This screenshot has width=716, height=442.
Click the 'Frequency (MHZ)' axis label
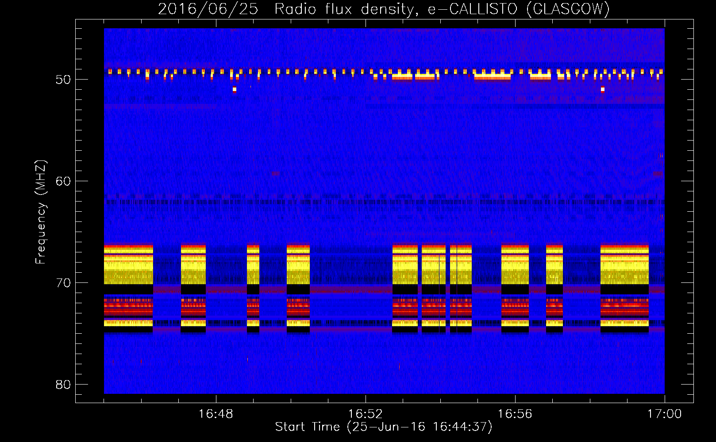(x=41, y=212)
